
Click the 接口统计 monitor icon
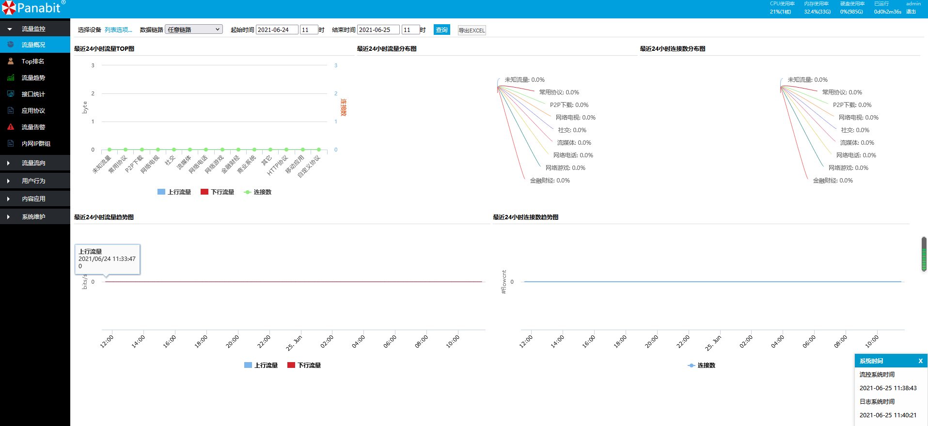click(11, 94)
